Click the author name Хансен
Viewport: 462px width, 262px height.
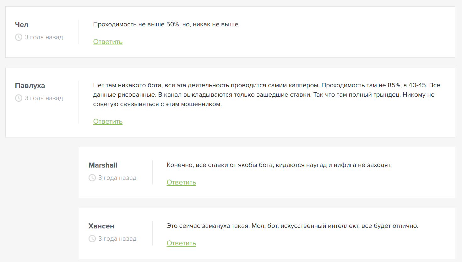[101, 226]
